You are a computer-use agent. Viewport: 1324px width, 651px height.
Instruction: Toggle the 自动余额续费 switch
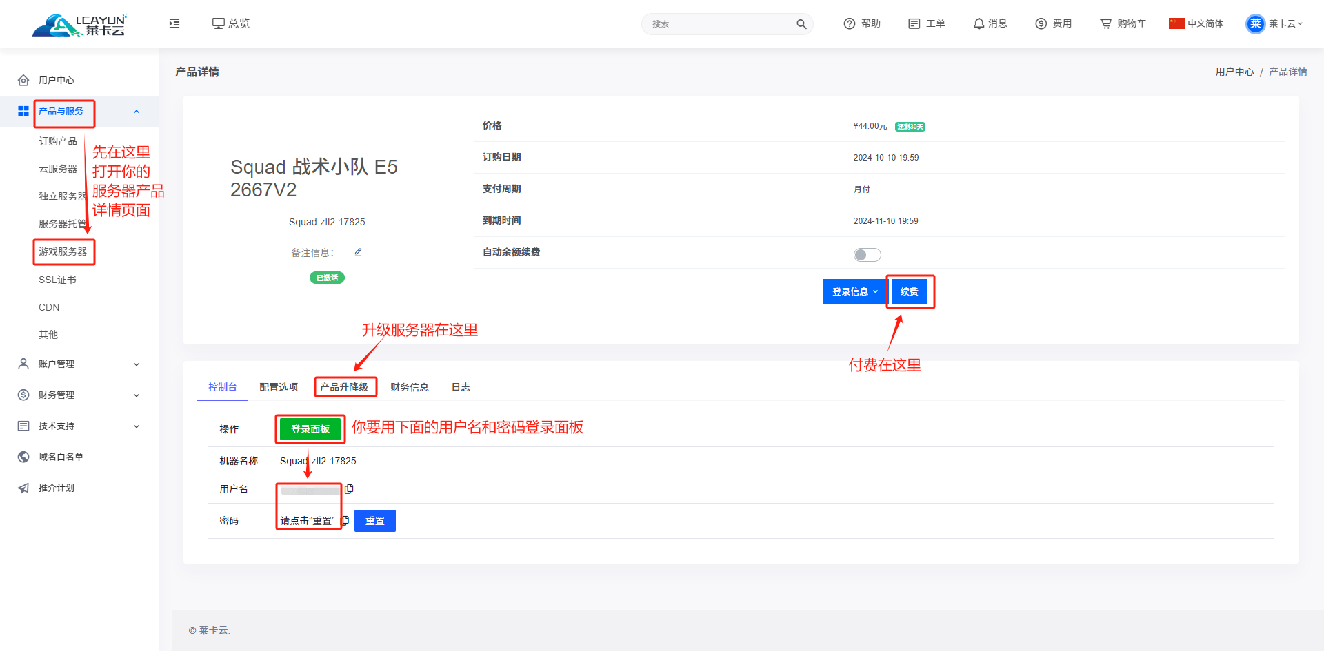point(867,255)
